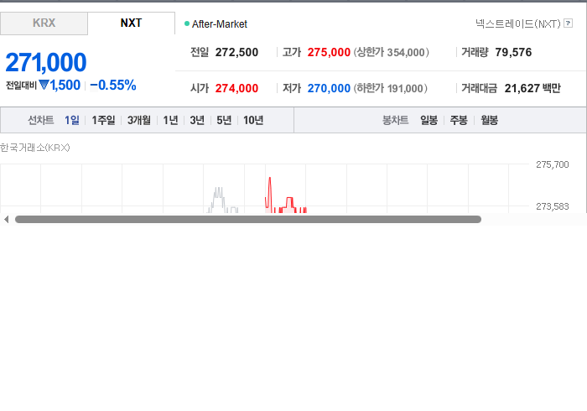Click the lower limit text 하한가 191,000
The width and height of the screenshot is (587, 411).
click(391, 88)
